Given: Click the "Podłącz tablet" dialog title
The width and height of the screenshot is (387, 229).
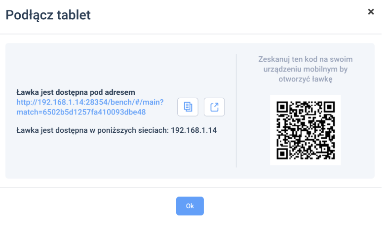Looking at the screenshot, I should pos(48,15).
